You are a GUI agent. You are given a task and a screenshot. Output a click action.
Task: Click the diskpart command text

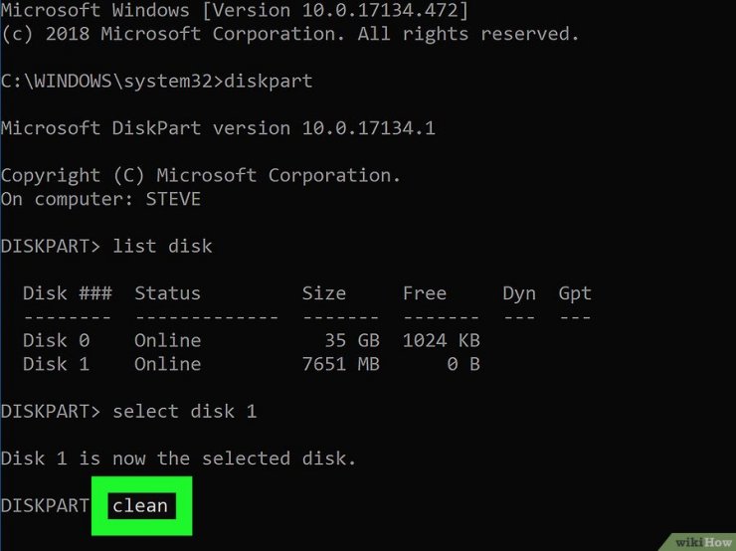coord(268,82)
